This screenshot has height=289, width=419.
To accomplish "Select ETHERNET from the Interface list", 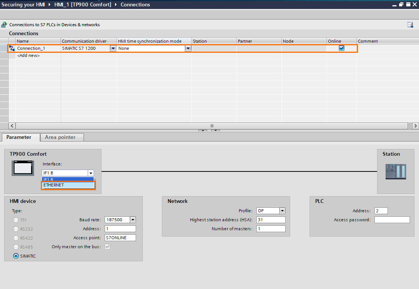I will 67,185.
